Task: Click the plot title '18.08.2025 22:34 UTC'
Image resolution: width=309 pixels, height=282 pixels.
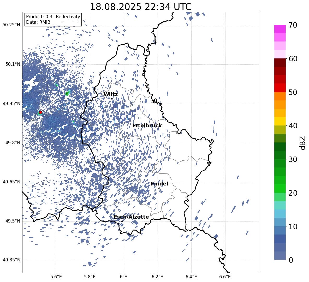Action: pos(140,7)
